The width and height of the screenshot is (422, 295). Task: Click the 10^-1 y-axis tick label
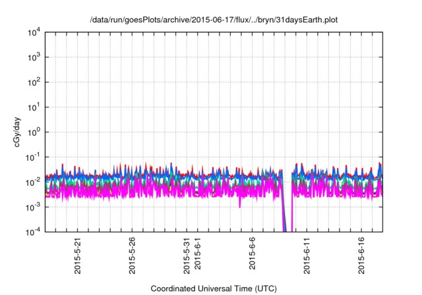click(x=34, y=157)
